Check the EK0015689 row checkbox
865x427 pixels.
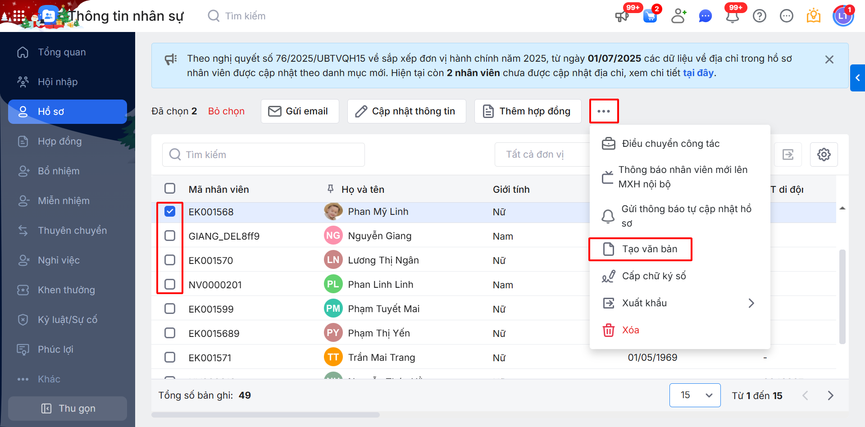[170, 333]
